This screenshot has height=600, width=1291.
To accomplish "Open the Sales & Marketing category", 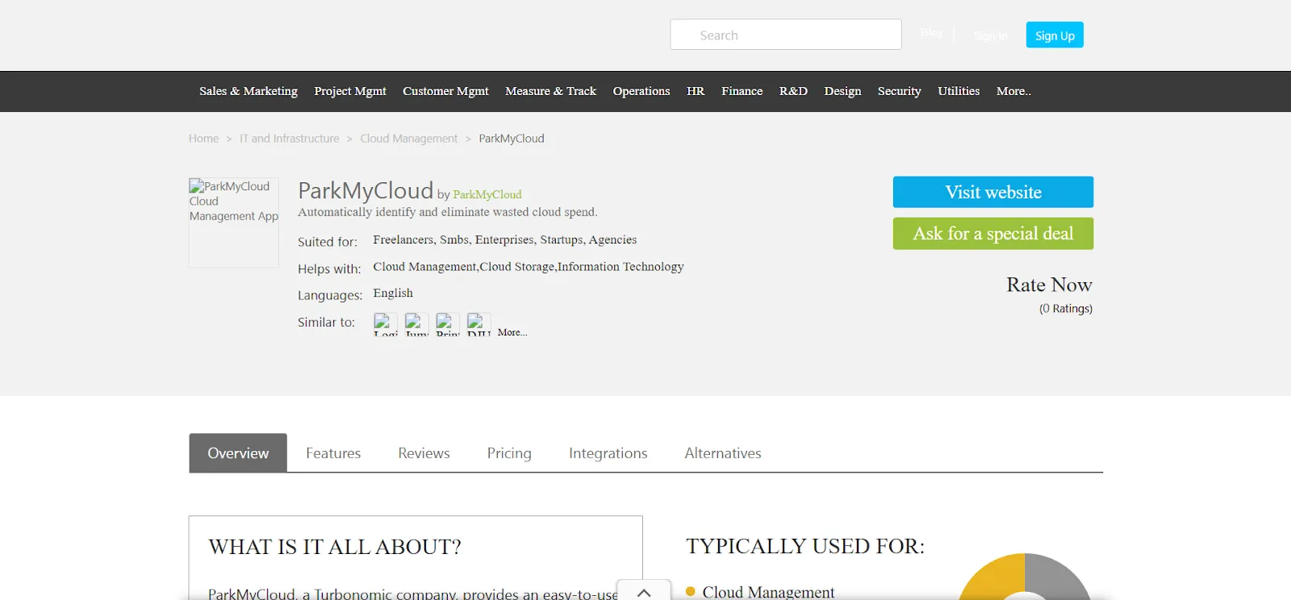I will pyautogui.click(x=249, y=91).
